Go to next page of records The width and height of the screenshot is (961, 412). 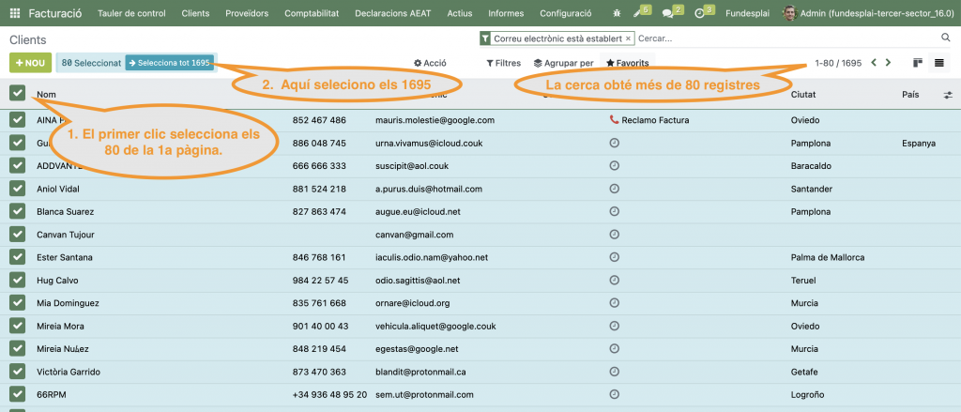pos(888,63)
